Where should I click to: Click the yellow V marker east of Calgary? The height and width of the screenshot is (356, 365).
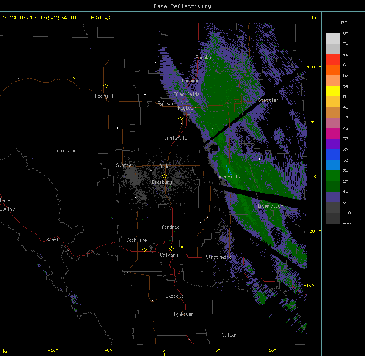(x=182, y=247)
